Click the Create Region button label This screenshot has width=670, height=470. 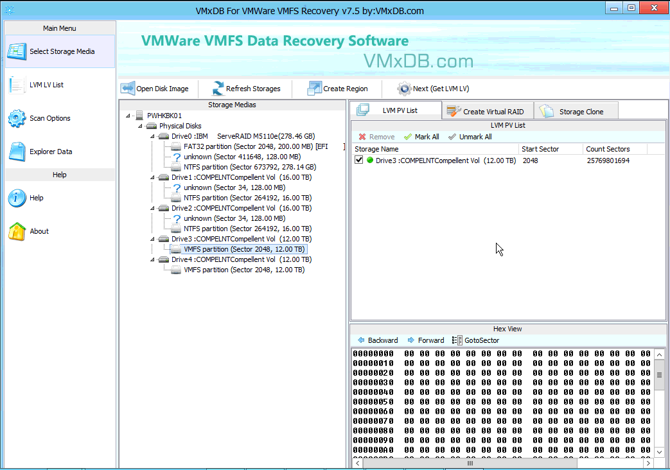point(345,89)
